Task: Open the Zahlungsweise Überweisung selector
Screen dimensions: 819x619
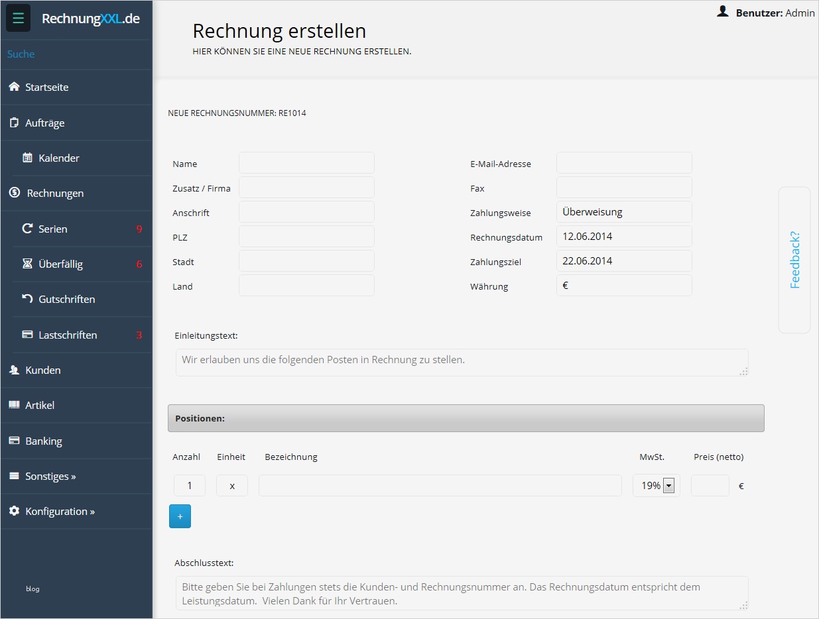Action: [x=624, y=212]
